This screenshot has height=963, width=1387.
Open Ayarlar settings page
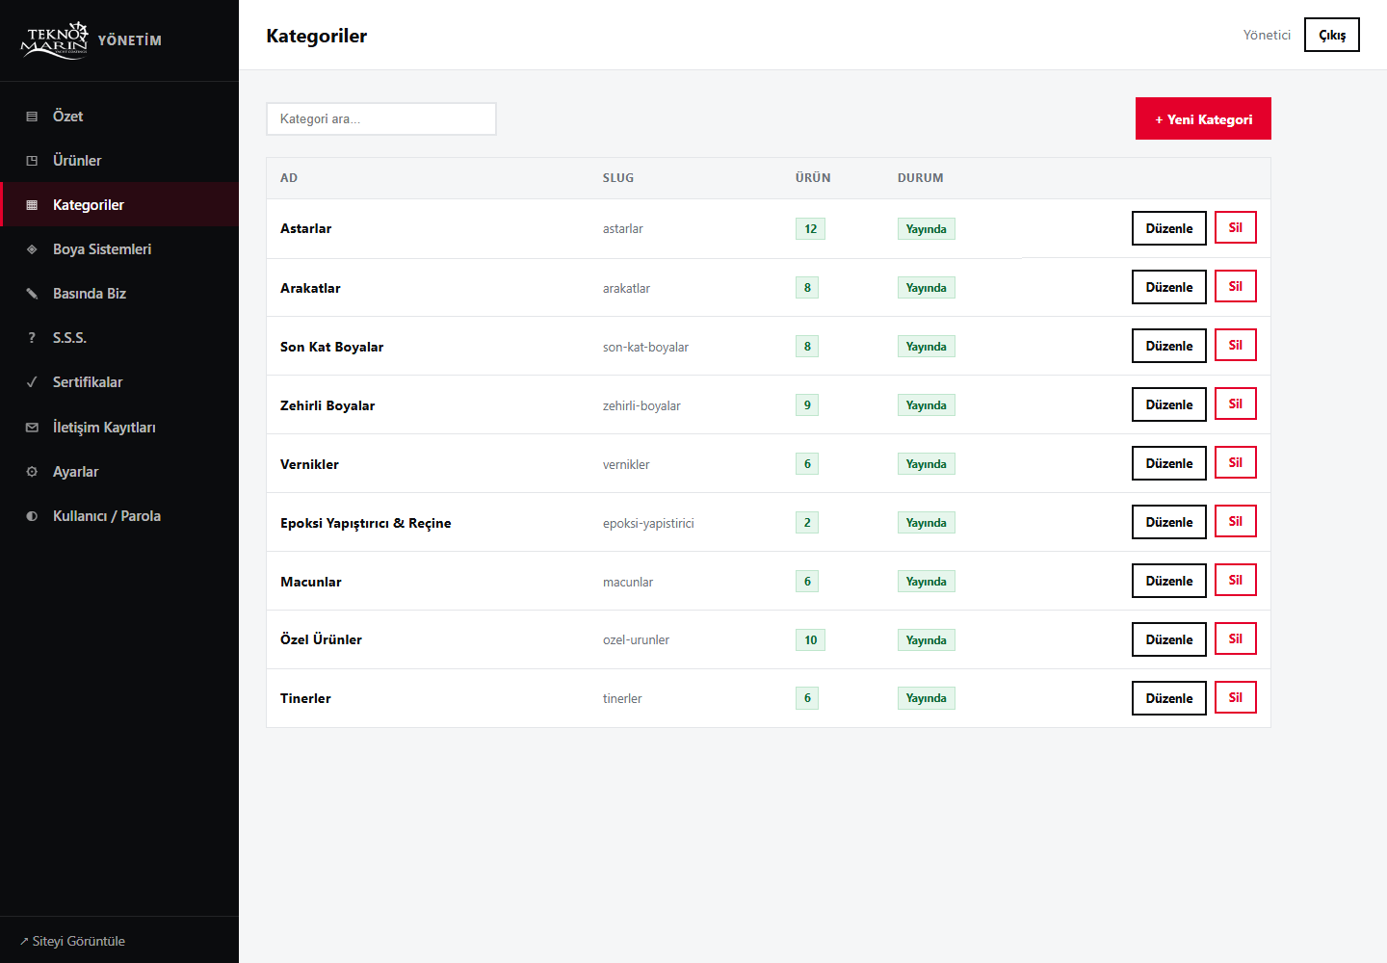(119, 472)
